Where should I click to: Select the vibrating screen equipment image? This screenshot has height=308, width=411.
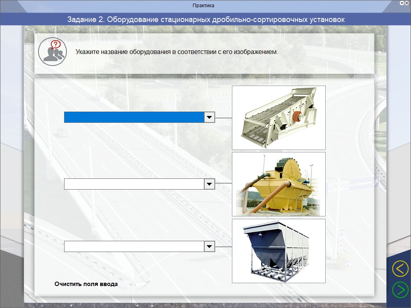279,118
